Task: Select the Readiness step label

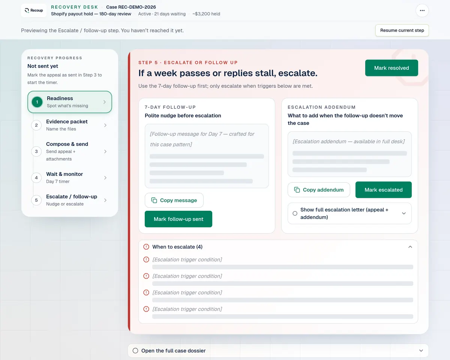Action: coord(60,98)
